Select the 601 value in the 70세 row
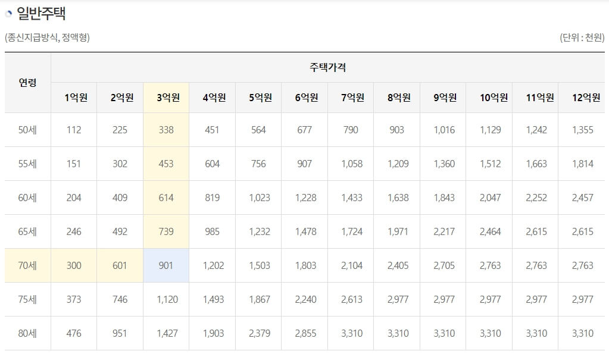This screenshot has height=354, width=609. tap(119, 265)
